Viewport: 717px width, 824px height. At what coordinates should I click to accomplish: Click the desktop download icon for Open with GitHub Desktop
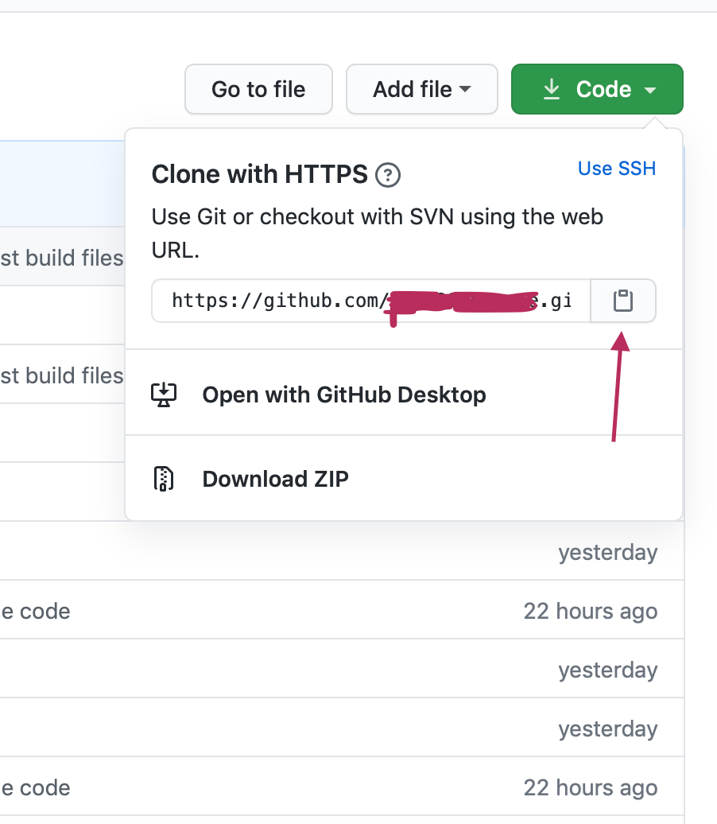[x=163, y=394]
